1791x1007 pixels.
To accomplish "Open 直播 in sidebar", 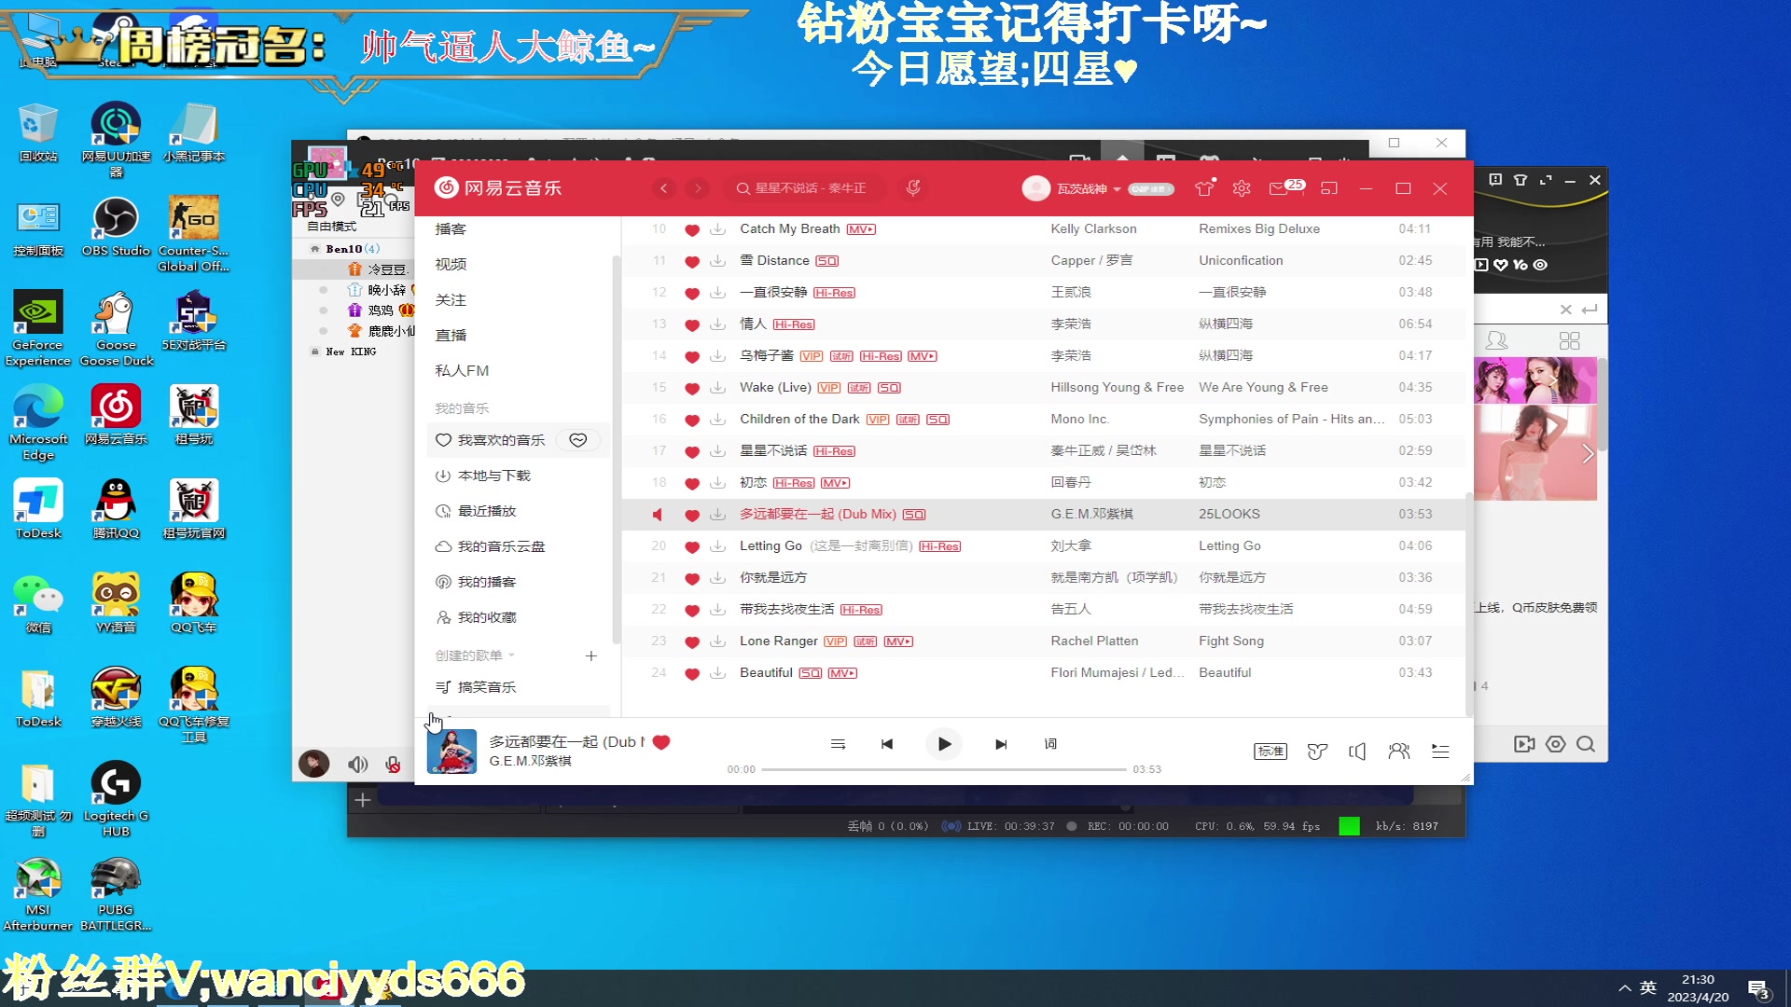I will click(x=451, y=335).
